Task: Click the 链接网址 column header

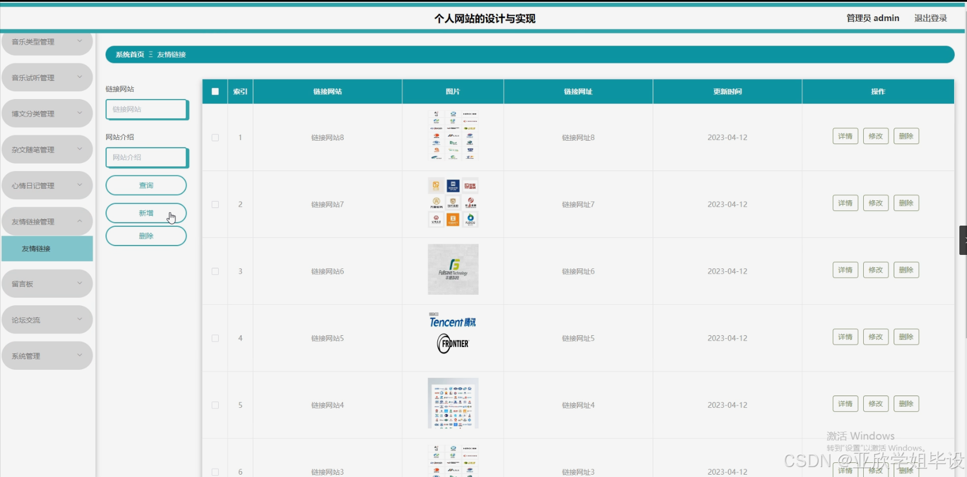Action: pos(578,91)
